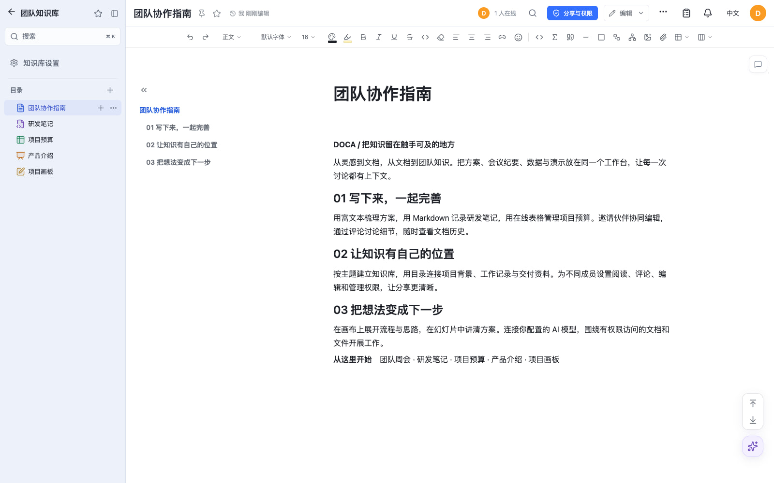
Task: Toggle italic formatting
Action: 379,37
